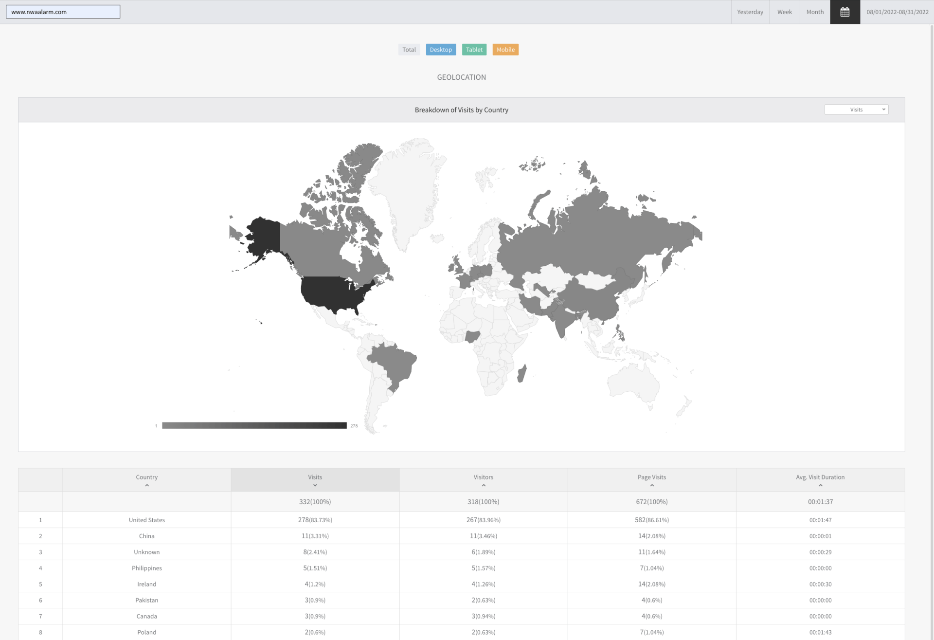Open the 08/01/2022-08/31/2022 date range
Image resolution: width=934 pixels, height=640 pixels.
click(897, 12)
